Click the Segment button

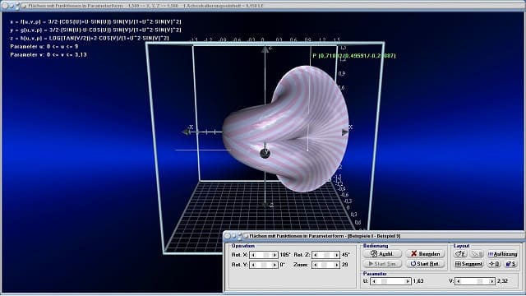click(468, 264)
